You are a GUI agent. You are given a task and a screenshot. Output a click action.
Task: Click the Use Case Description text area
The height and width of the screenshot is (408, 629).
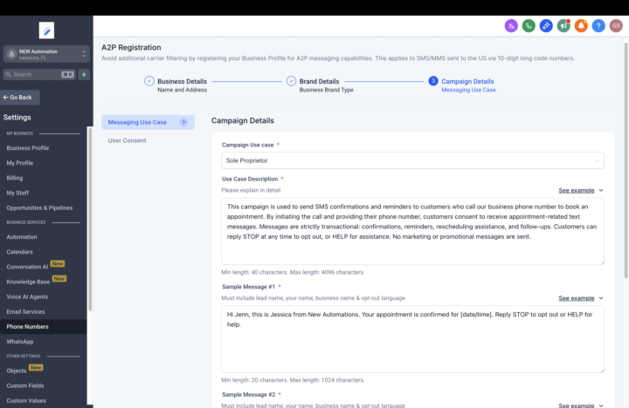[x=412, y=231]
